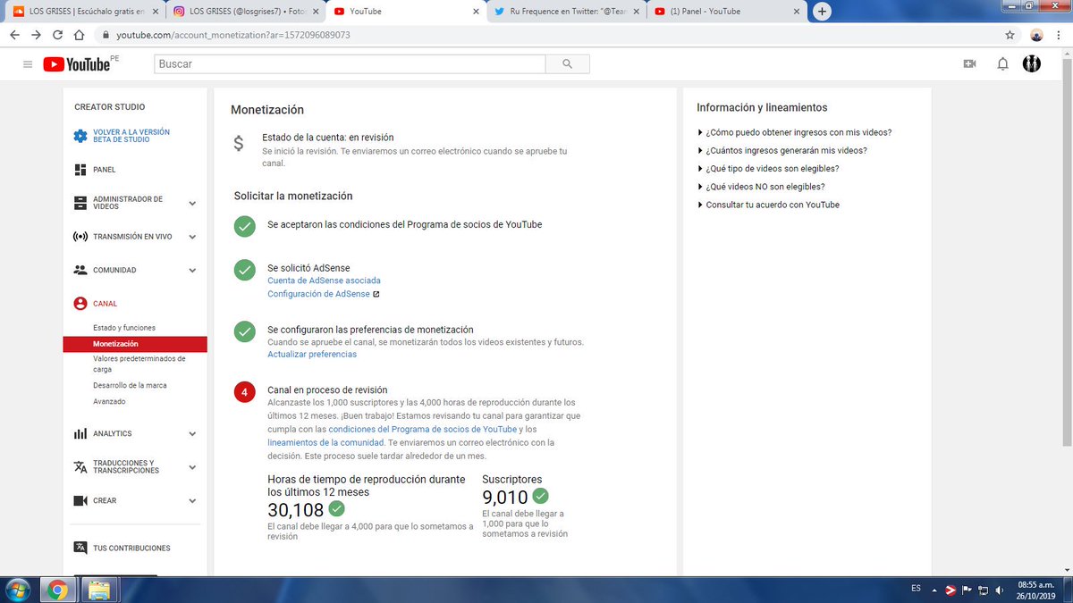
Task: Click the Buscar search field
Action: 350,64
